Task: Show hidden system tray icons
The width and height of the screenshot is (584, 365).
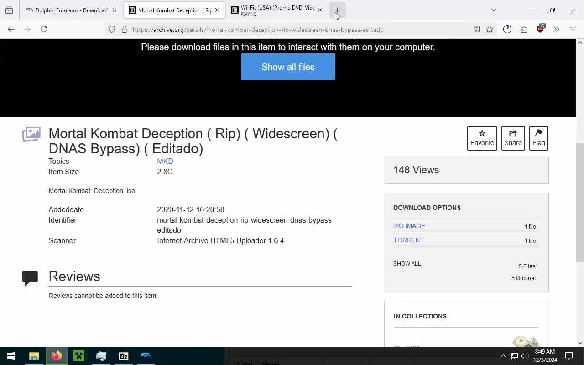Action: pyautogui.click(x=503, y=356)
